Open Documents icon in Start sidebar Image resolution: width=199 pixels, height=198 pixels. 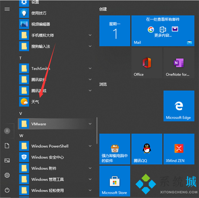[x=7, y=146]
